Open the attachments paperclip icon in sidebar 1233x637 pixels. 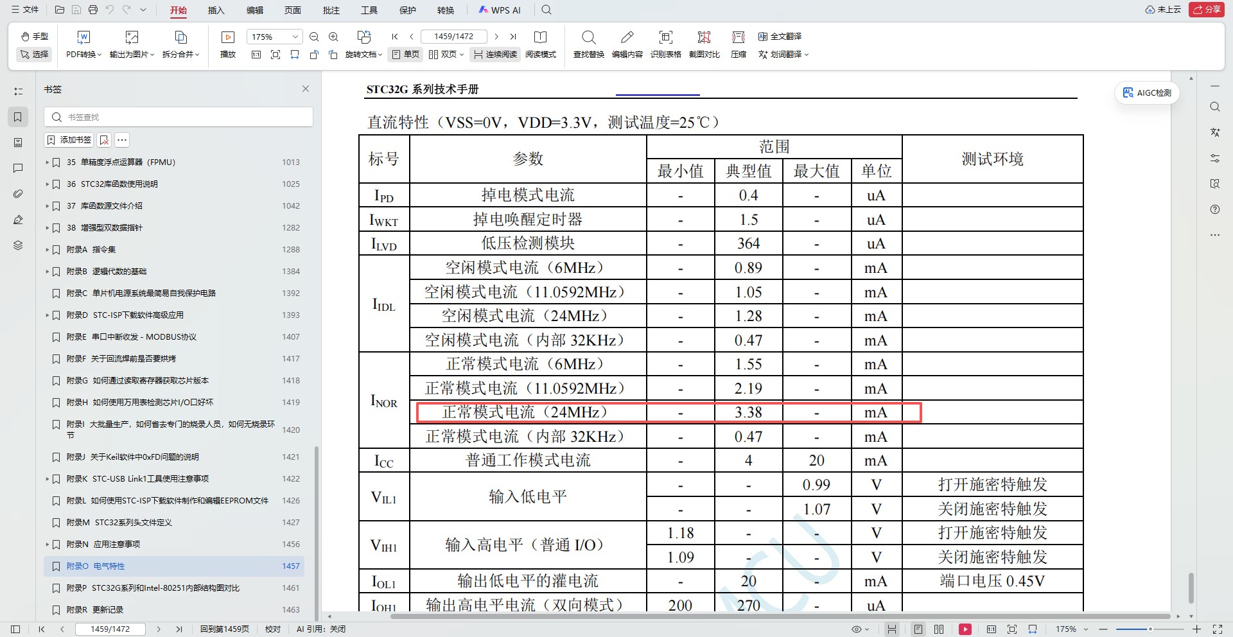(x=18, y=194)
